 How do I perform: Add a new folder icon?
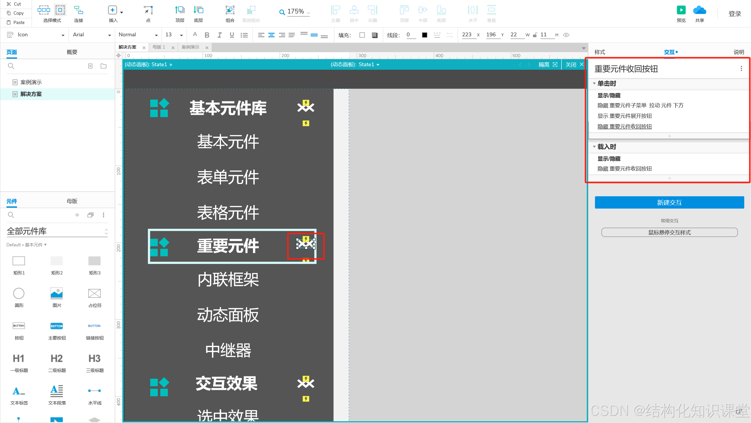103,66
